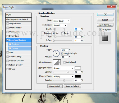
Task: Click the New Style... button
Action: [x=105, y=25]
